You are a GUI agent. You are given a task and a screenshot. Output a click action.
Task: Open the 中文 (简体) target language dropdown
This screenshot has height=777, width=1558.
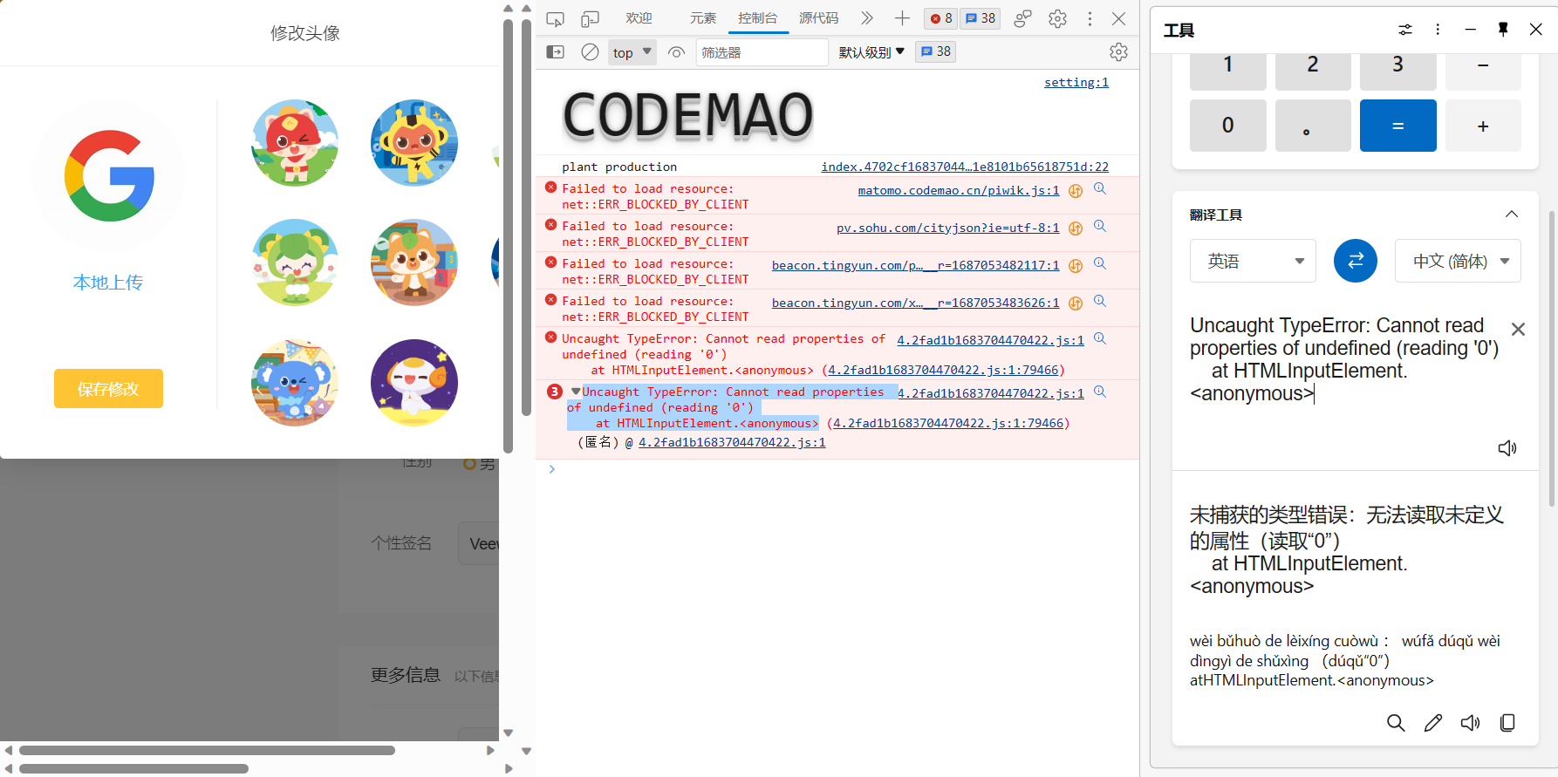[x=1458, y=261]
